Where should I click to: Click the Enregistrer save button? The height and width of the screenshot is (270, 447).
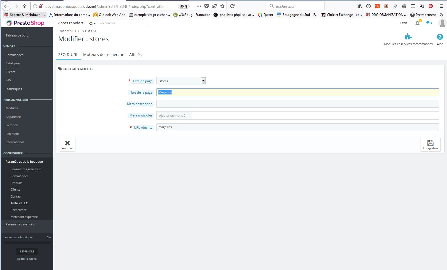(430, 145)
